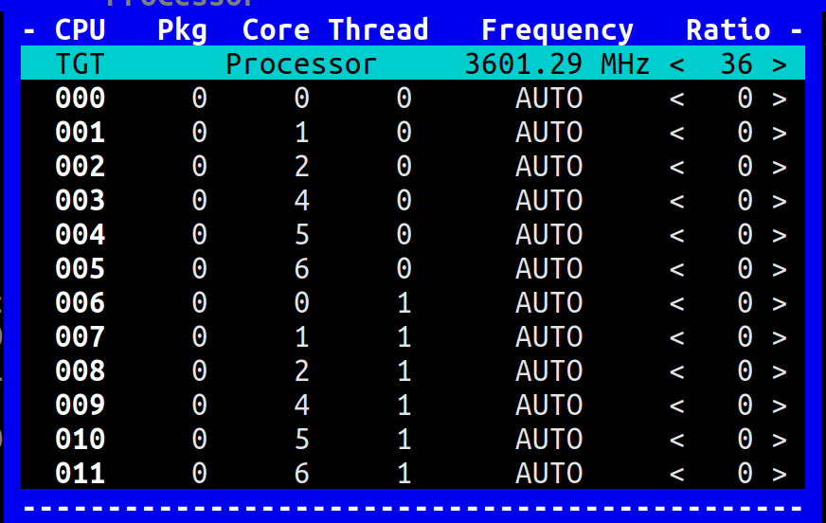Click the Core column header
The width and height of the screenshot is (826, 523).
click(276, 30)
